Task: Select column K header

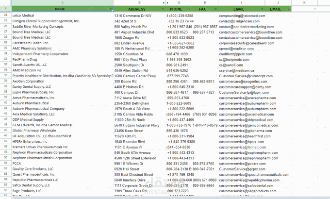Action: [304, 3]
